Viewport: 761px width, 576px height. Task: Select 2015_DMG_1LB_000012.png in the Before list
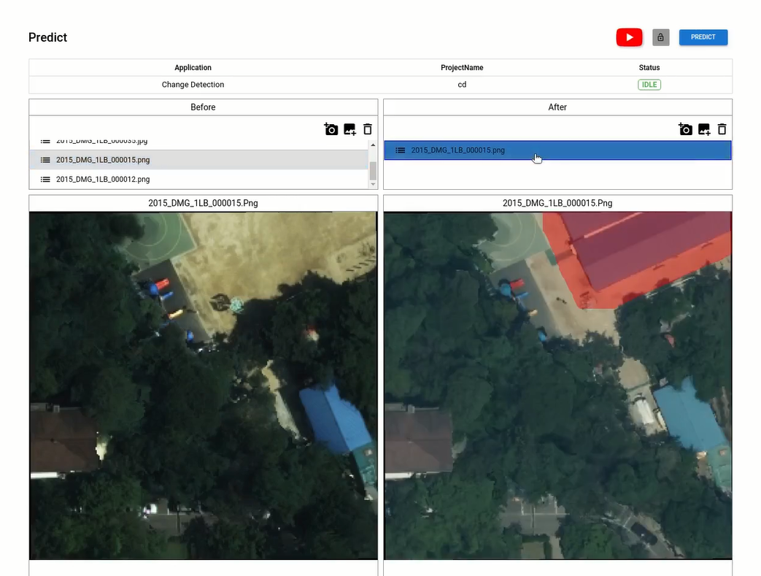103,179
